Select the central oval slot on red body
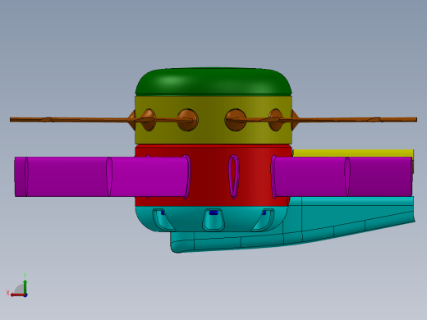 [234, 176]
